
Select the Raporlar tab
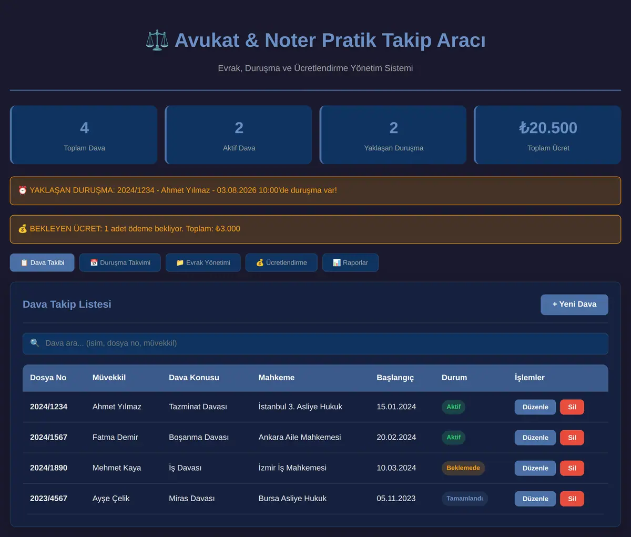coord(350,262)
